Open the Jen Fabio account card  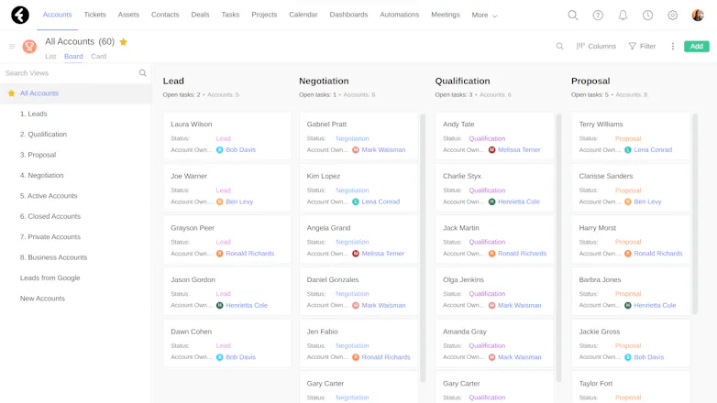358,343
